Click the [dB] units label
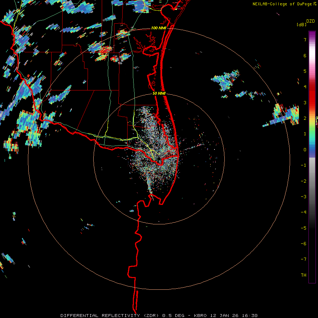The height and width of the screenshot is (318, 318). click(302, 25)
